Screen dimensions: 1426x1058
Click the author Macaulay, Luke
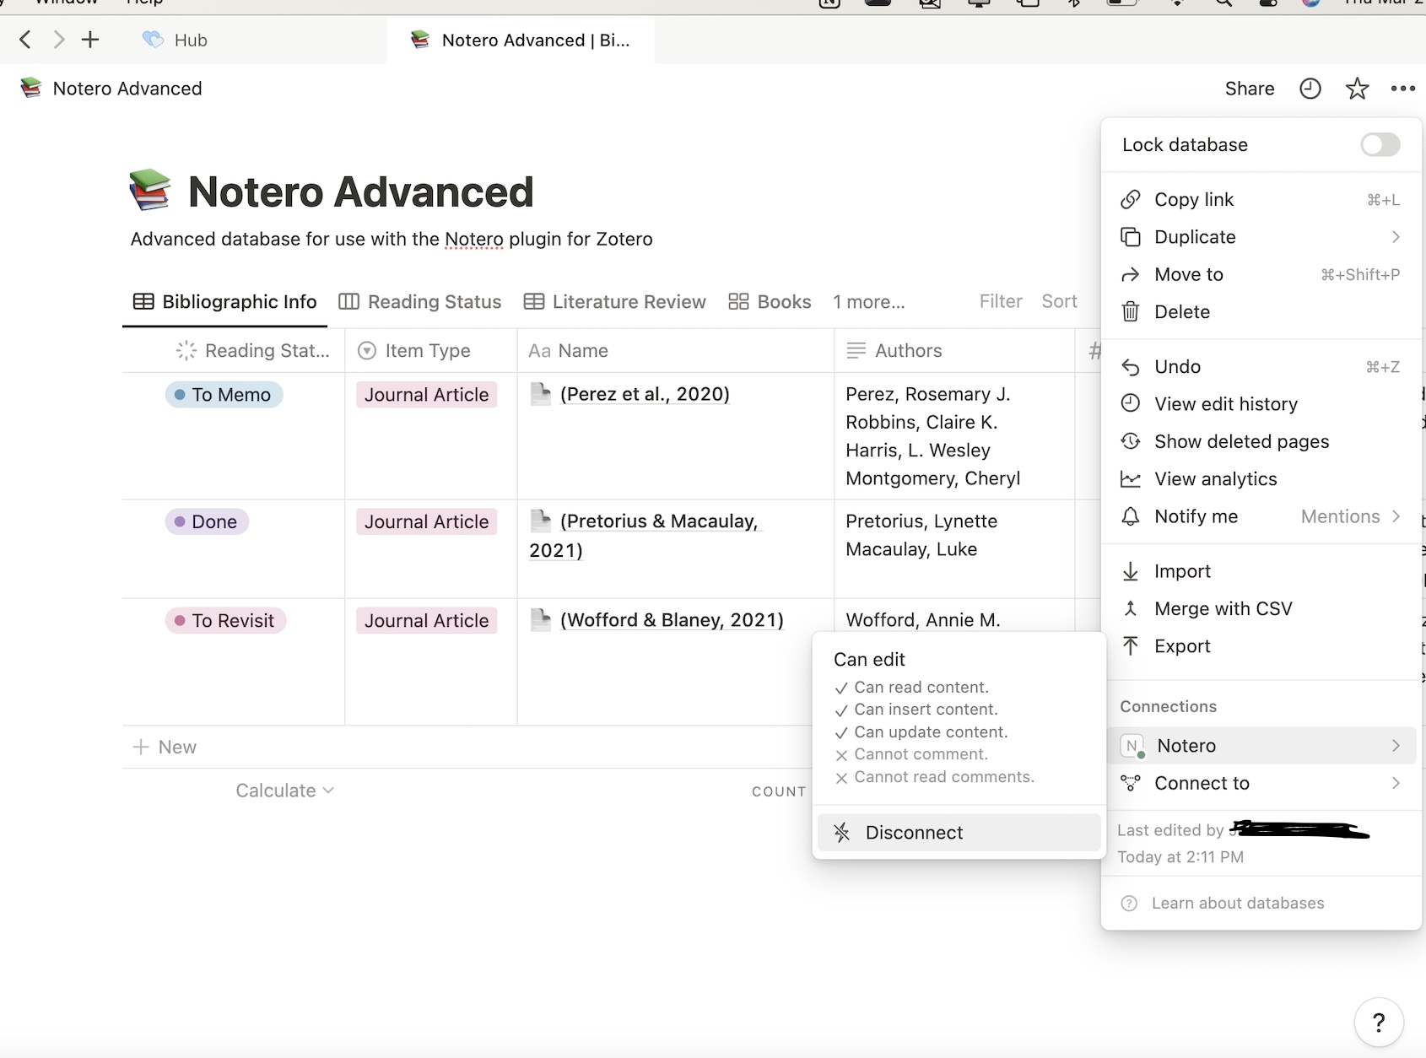pos(911,549)
